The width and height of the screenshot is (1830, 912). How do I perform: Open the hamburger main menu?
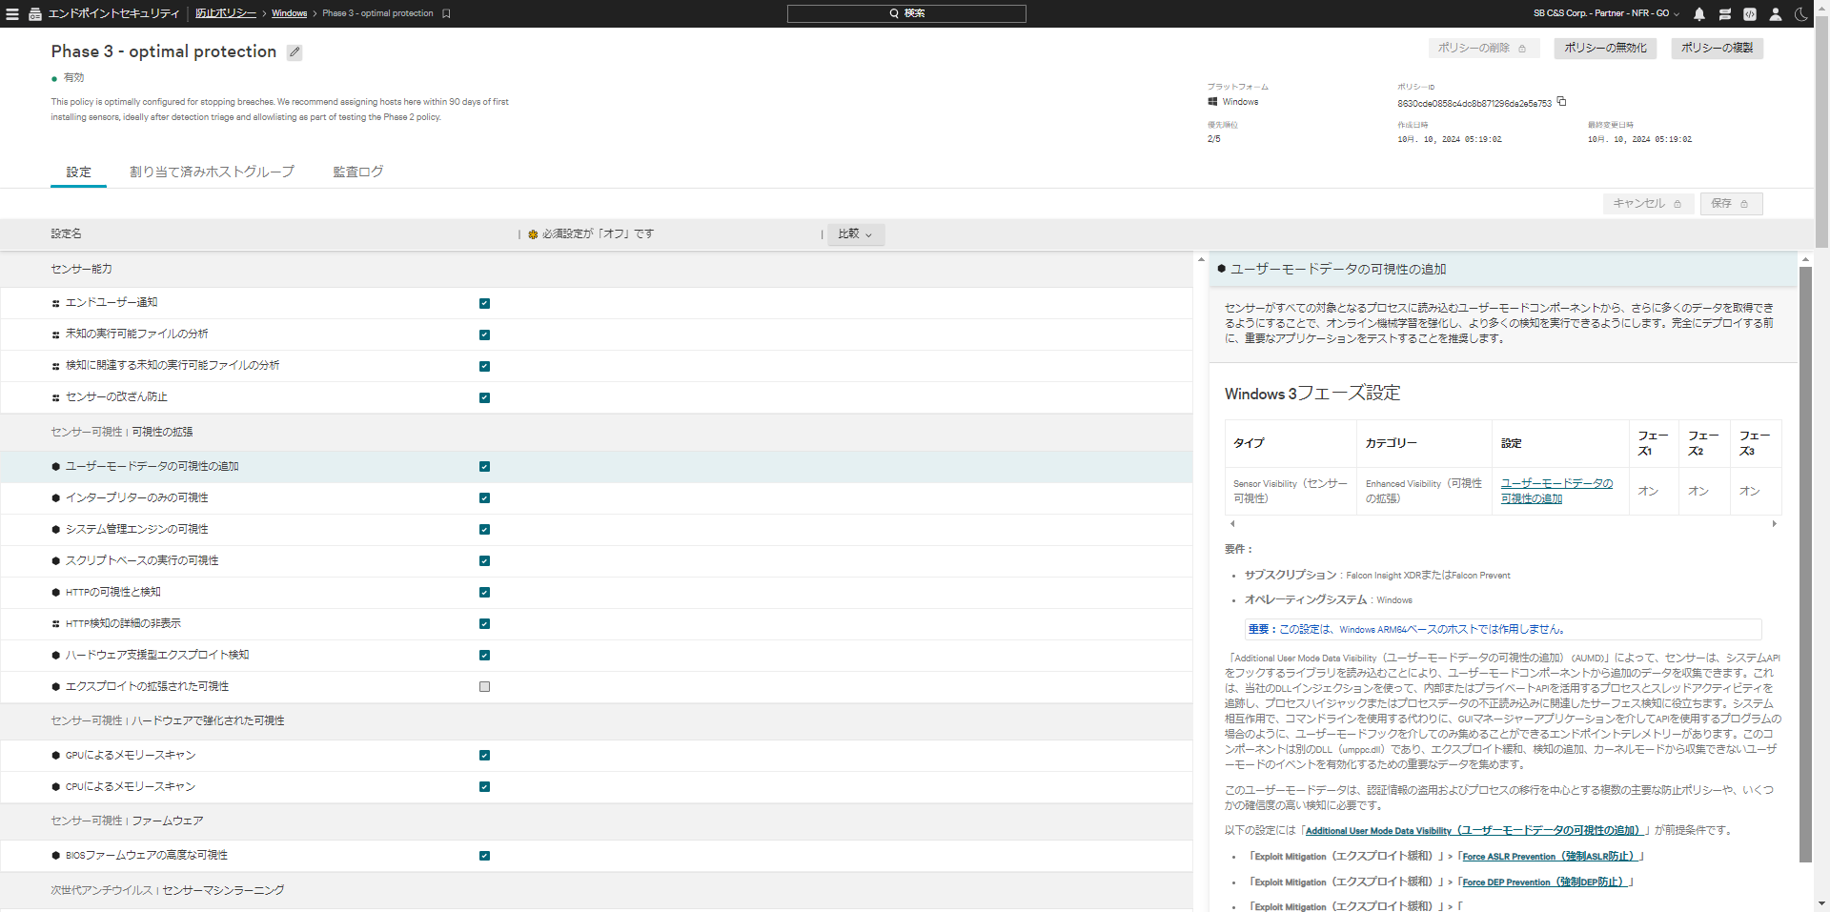(12, 13)
